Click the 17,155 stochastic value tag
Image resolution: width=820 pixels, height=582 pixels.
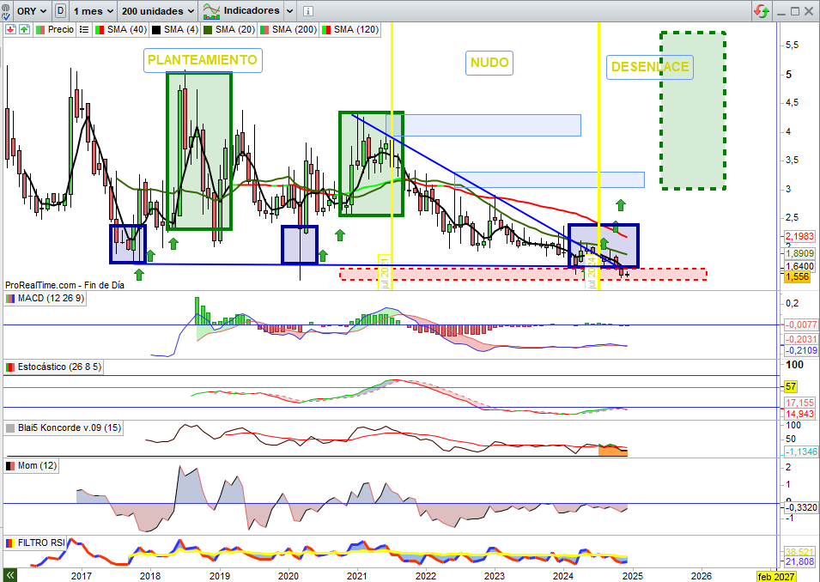point(800,403)
